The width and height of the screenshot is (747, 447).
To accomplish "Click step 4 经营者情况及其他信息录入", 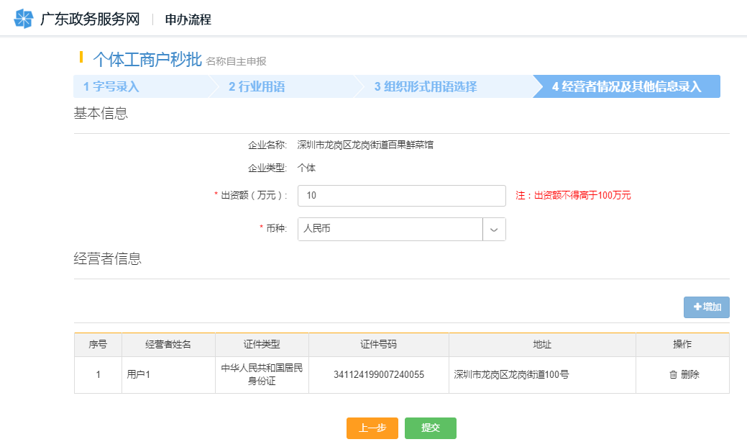I will point(625,87).
